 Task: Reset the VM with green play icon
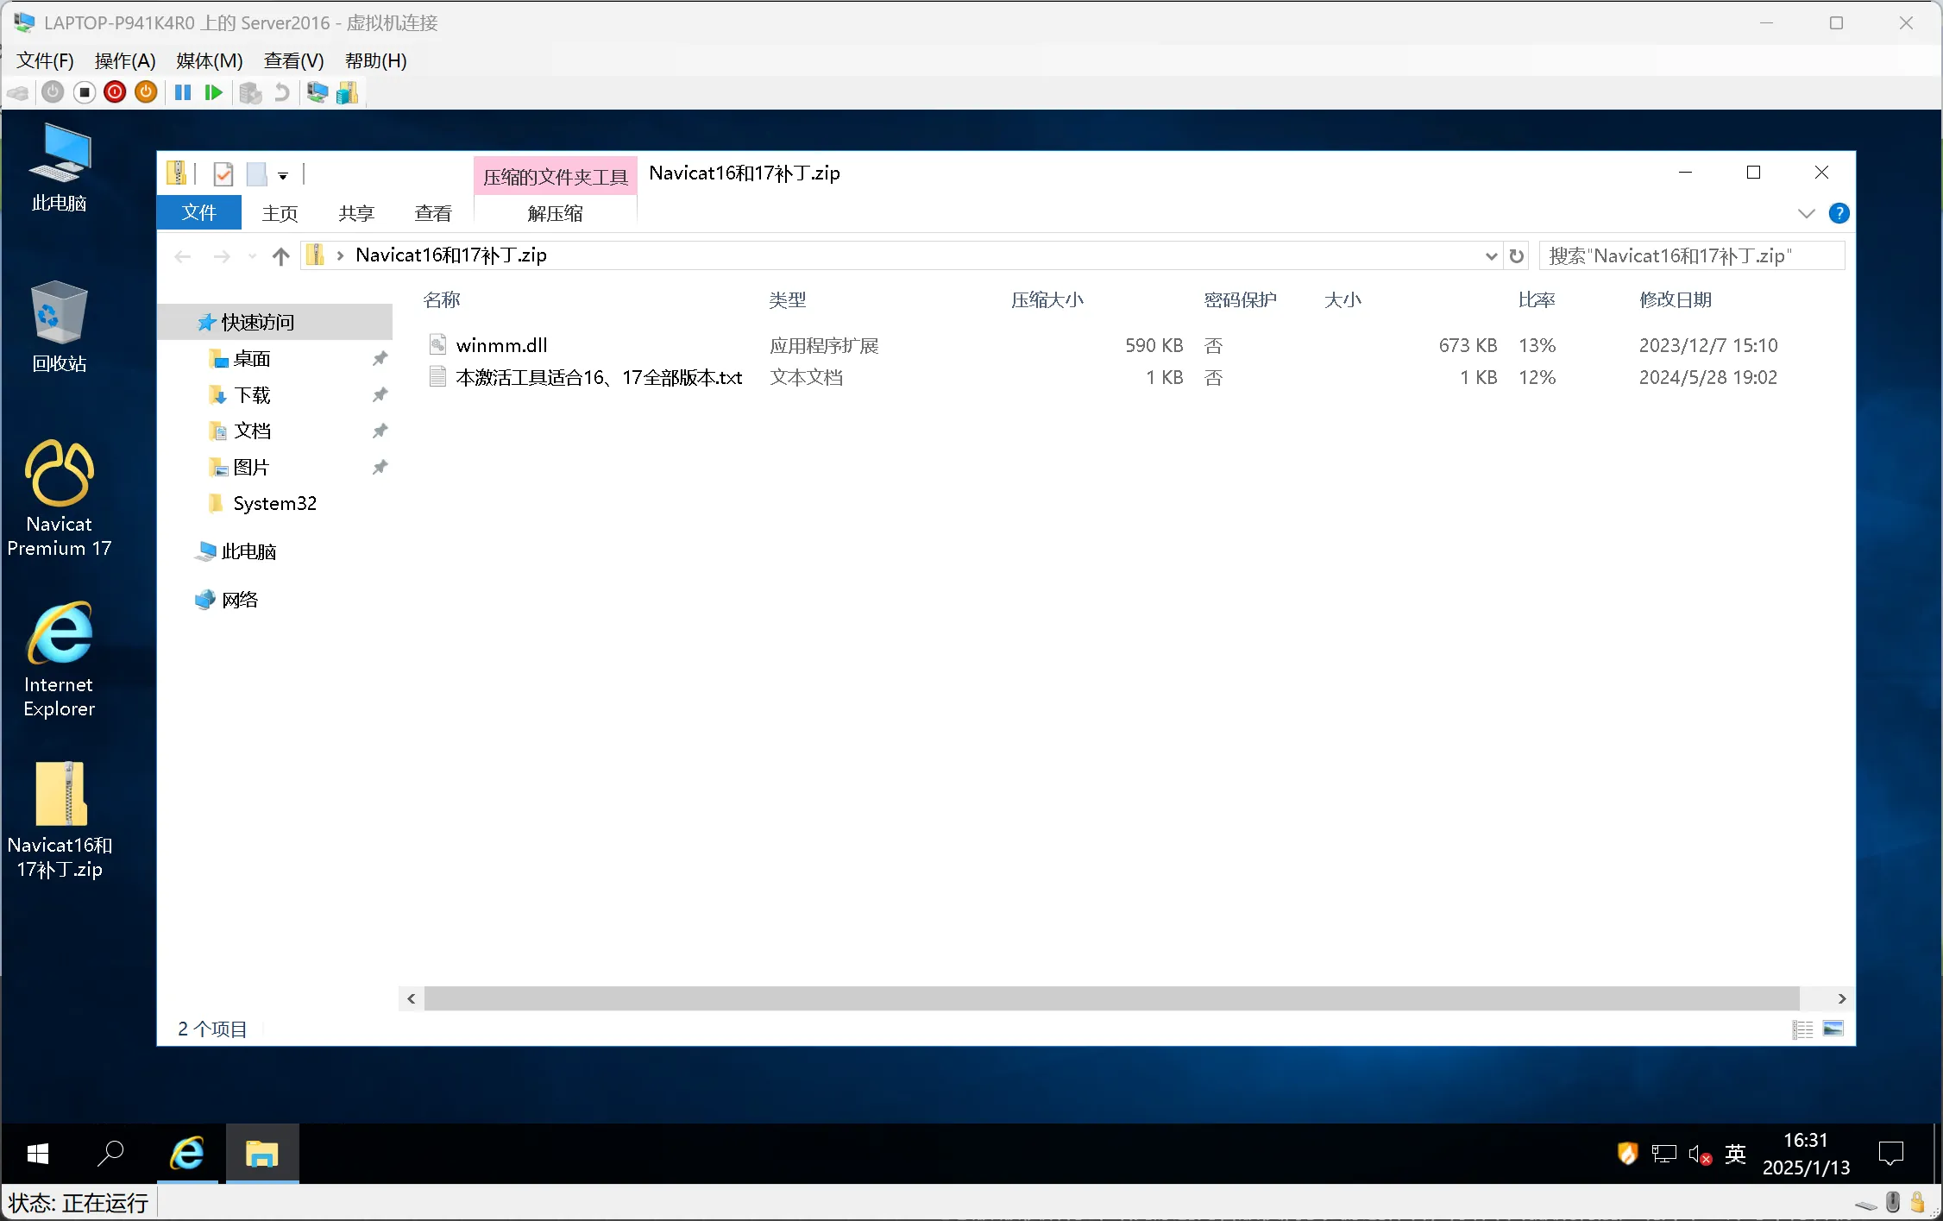coord(213,92)
